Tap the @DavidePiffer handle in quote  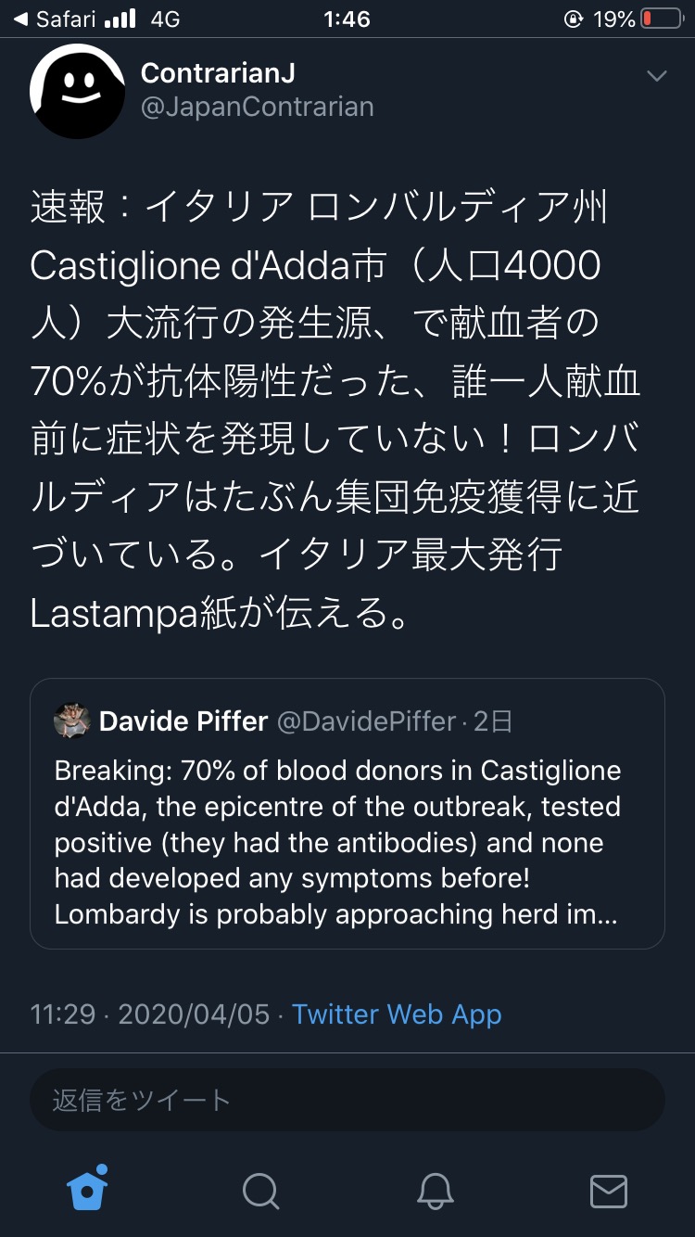(x=366, y=721)
